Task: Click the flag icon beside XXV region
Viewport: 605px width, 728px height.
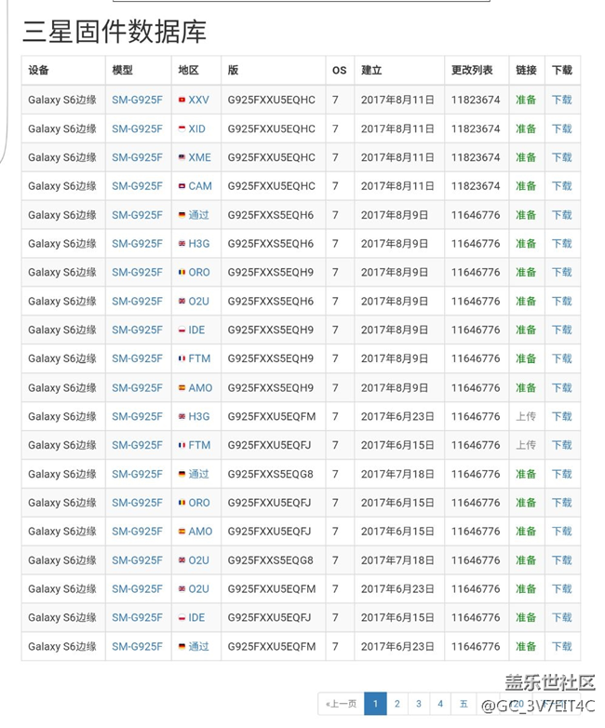Action: point(182,100)
